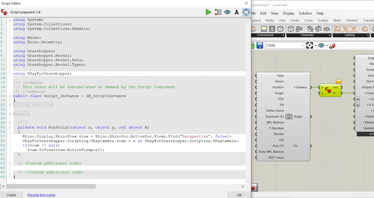This screenshot has height=198, width=374.
Task: Switch to the Maths component tab
Action: (x=270, y=21)
